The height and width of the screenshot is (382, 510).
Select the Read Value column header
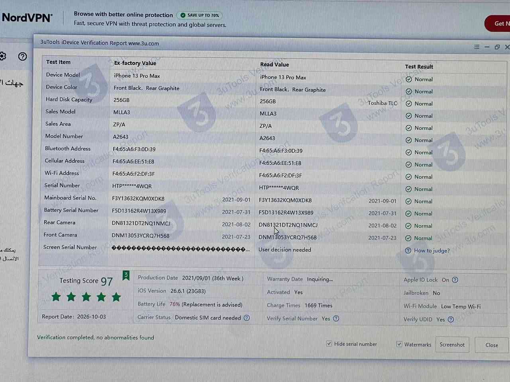click(275, 64)
